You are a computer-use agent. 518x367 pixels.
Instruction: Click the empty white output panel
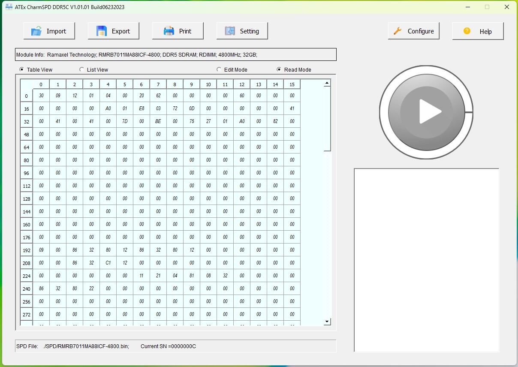(426, 260)
